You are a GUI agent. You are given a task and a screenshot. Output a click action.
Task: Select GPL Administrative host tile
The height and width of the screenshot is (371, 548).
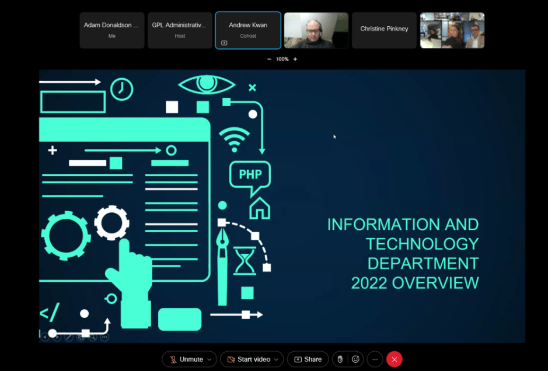point(180,30)
